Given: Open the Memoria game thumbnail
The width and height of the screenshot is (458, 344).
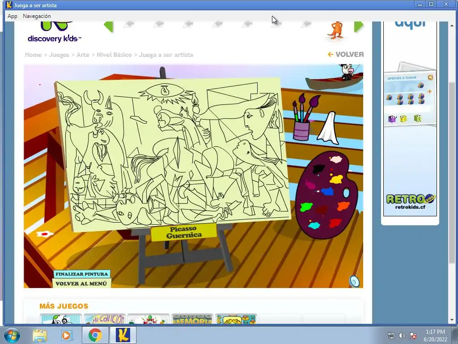Looking at the screenshot, I should 192,319.
